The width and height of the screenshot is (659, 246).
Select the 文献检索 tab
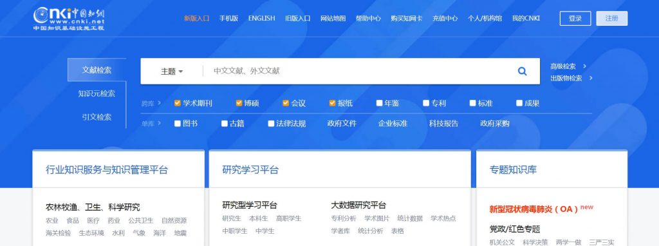click(97, 70)
